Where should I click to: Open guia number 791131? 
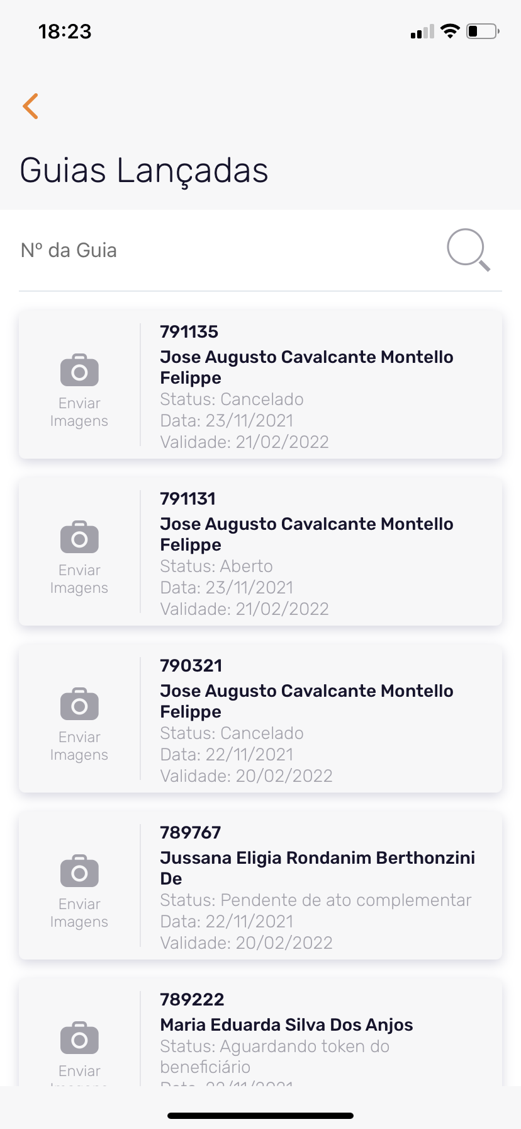(188, 499)
